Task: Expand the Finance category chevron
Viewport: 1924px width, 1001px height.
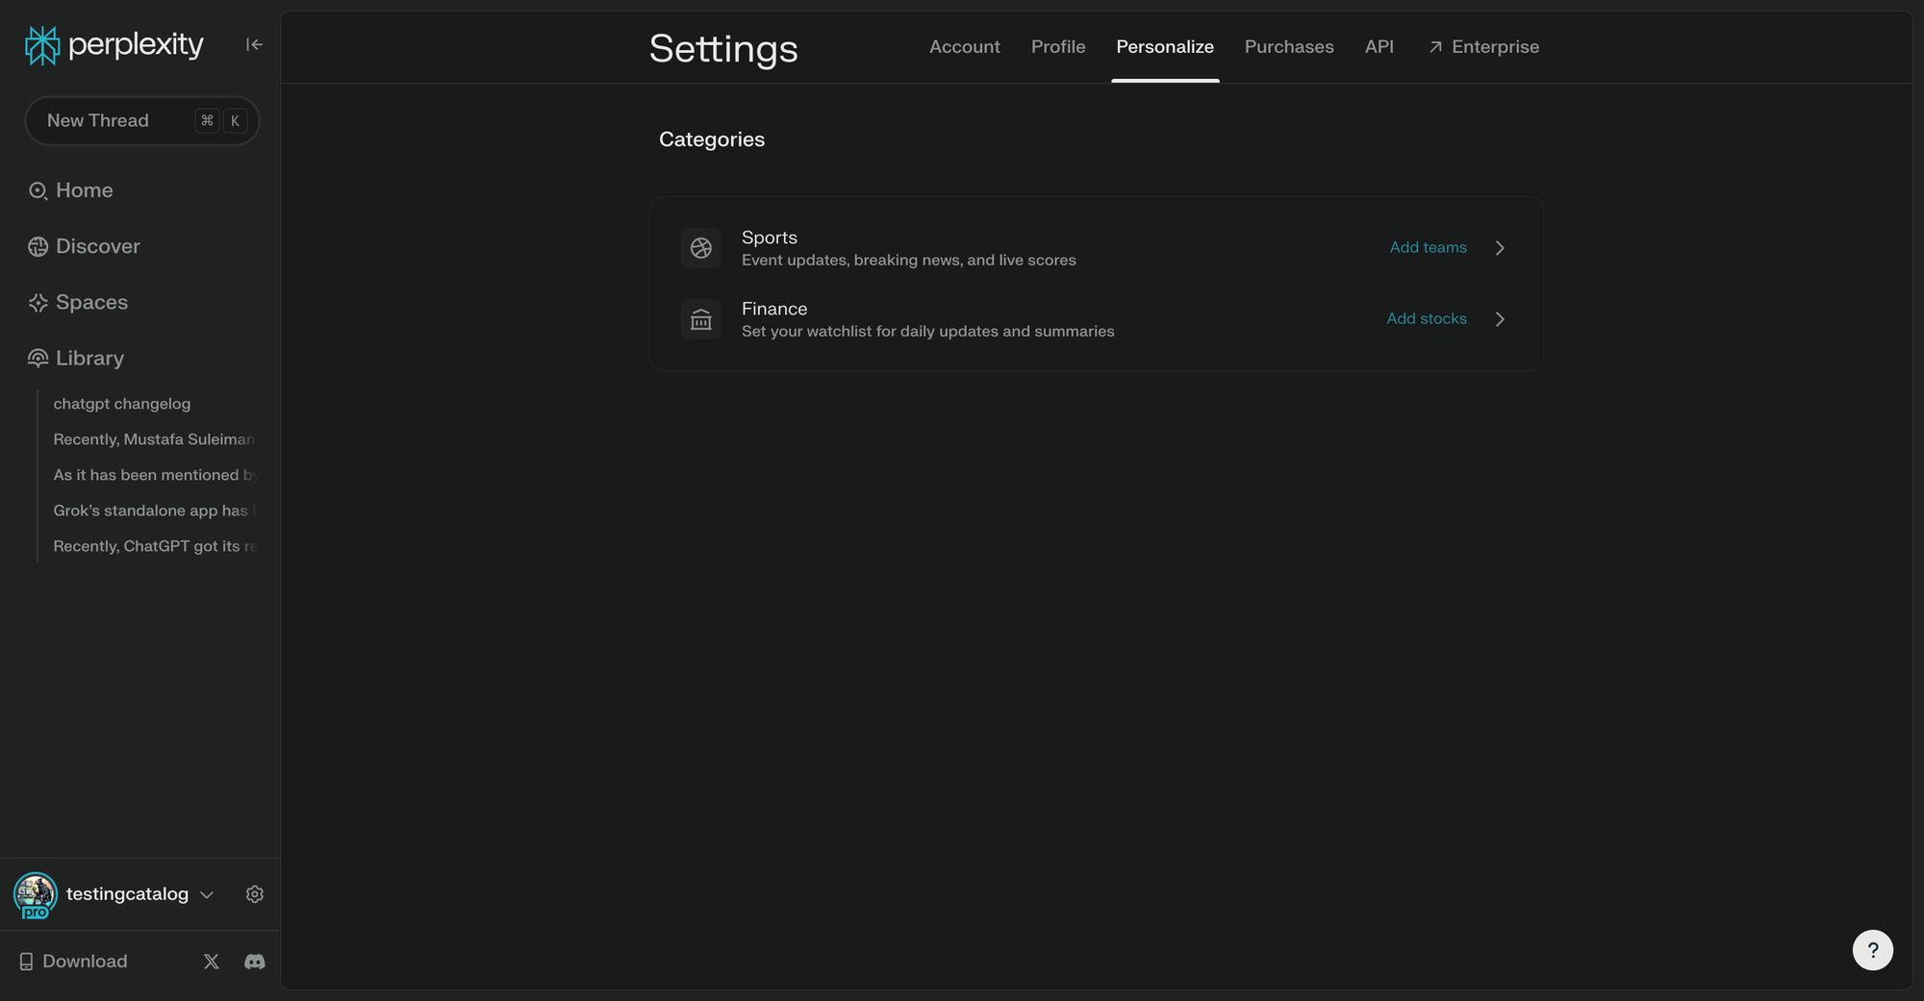Action: (1500, 319)
